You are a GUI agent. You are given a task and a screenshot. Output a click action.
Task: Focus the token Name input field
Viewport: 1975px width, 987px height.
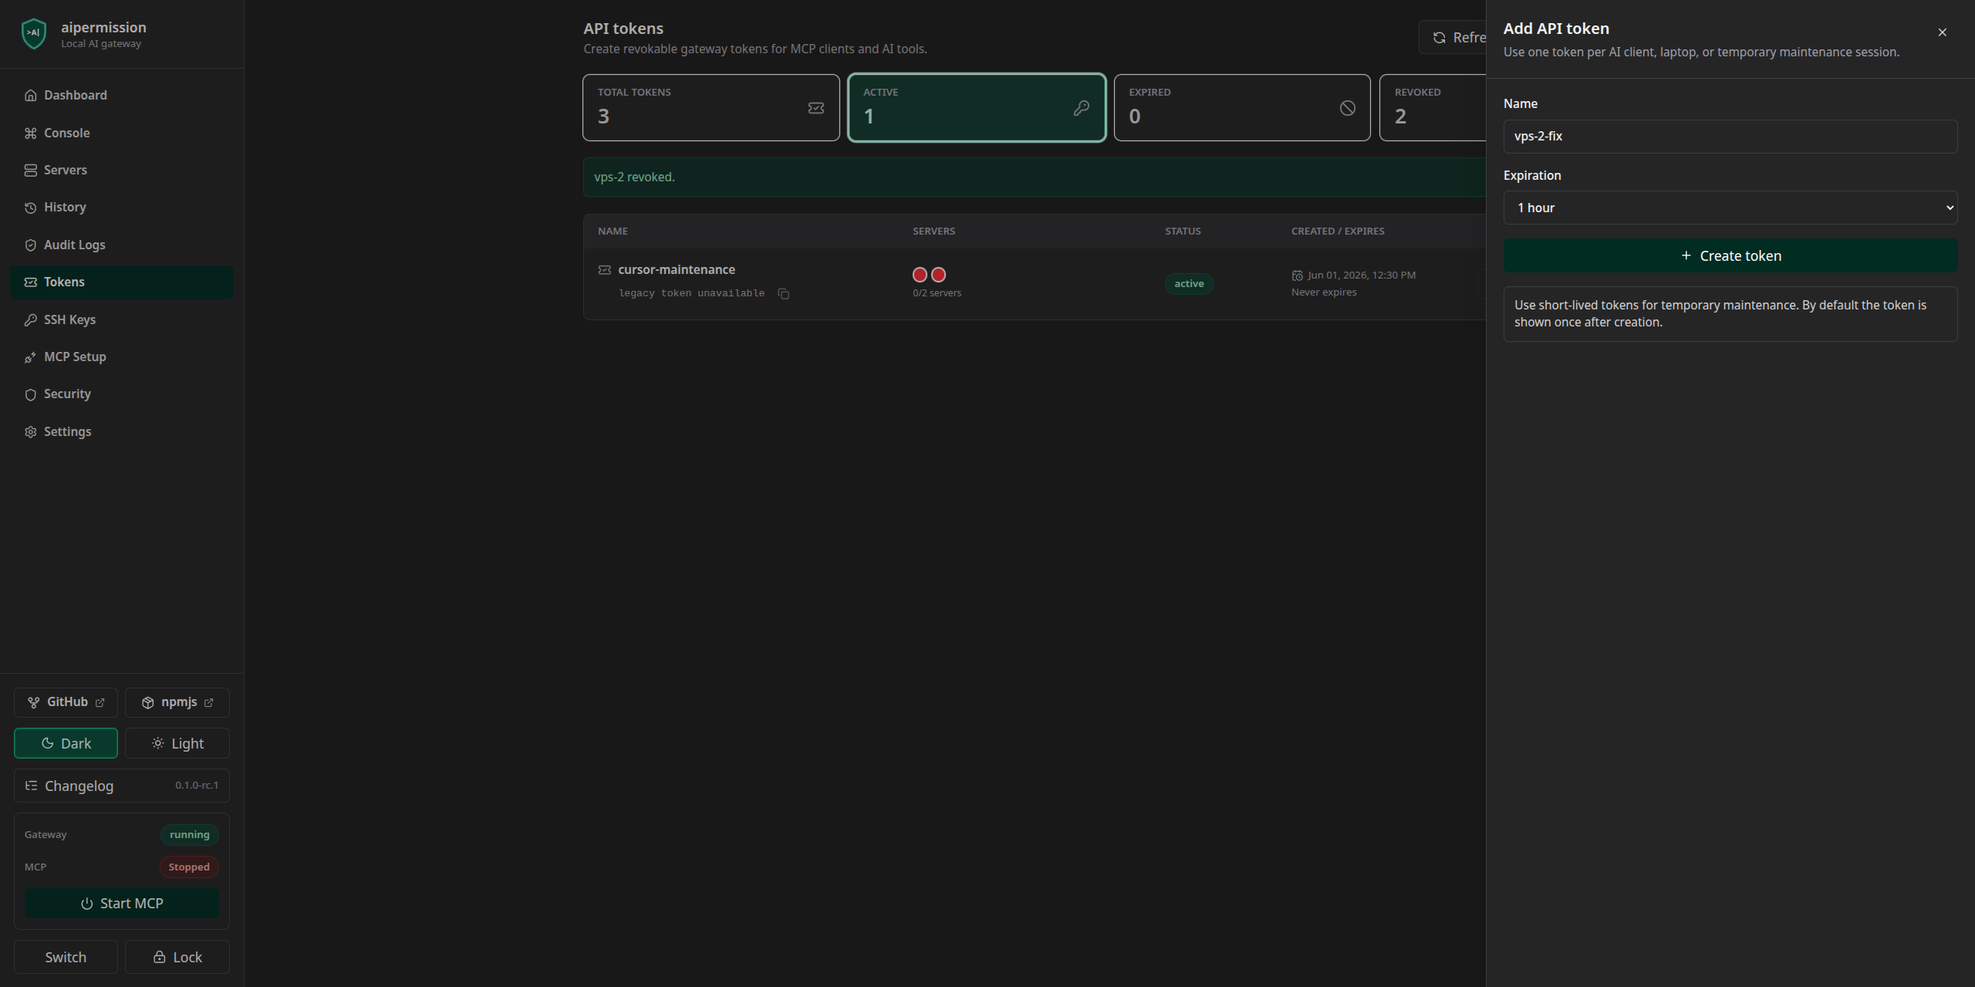(x=1730, y=137)
